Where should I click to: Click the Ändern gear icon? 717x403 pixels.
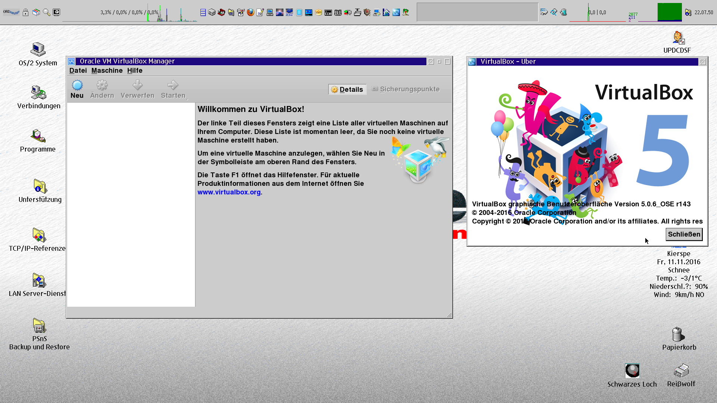102,85
